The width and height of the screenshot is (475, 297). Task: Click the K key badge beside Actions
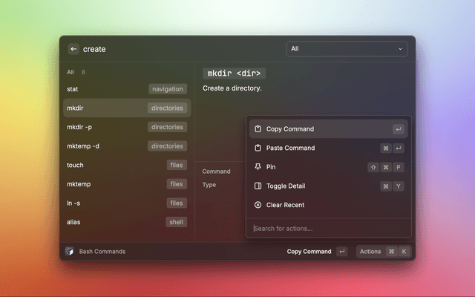click(x=404, y=252)
